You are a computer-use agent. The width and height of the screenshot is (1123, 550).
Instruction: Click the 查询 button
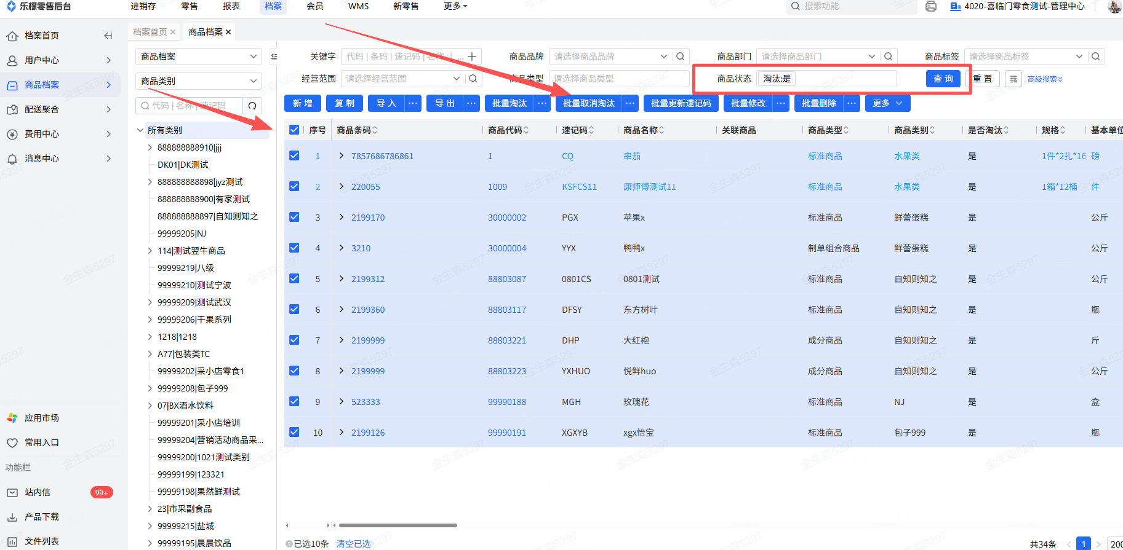point(943,79)
